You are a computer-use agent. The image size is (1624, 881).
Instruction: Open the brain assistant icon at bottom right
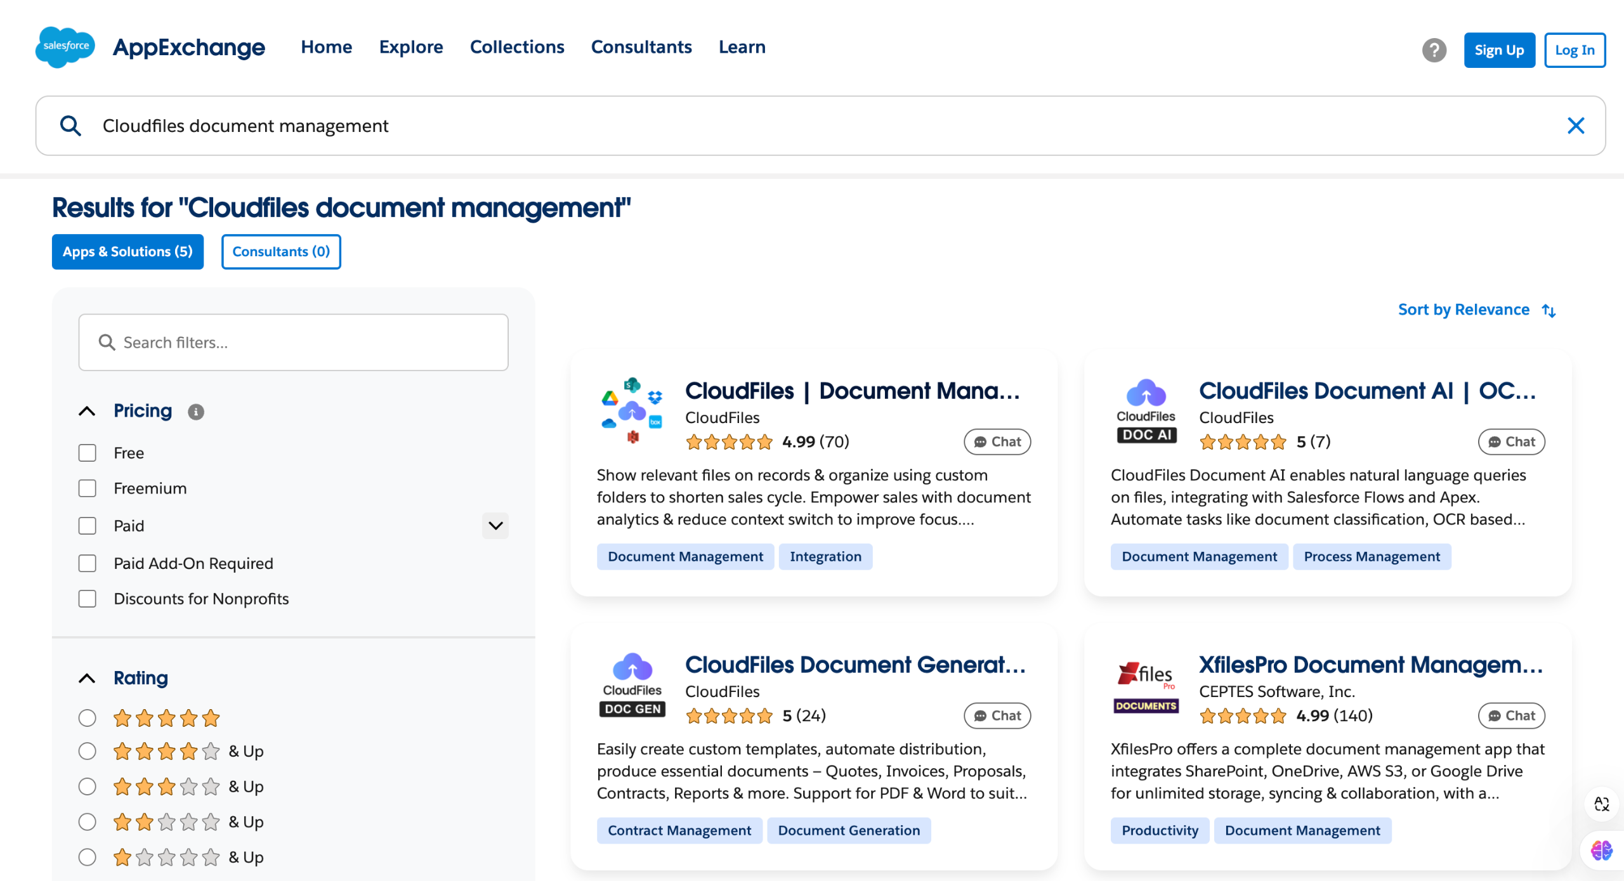click(x=1601, y=850)
